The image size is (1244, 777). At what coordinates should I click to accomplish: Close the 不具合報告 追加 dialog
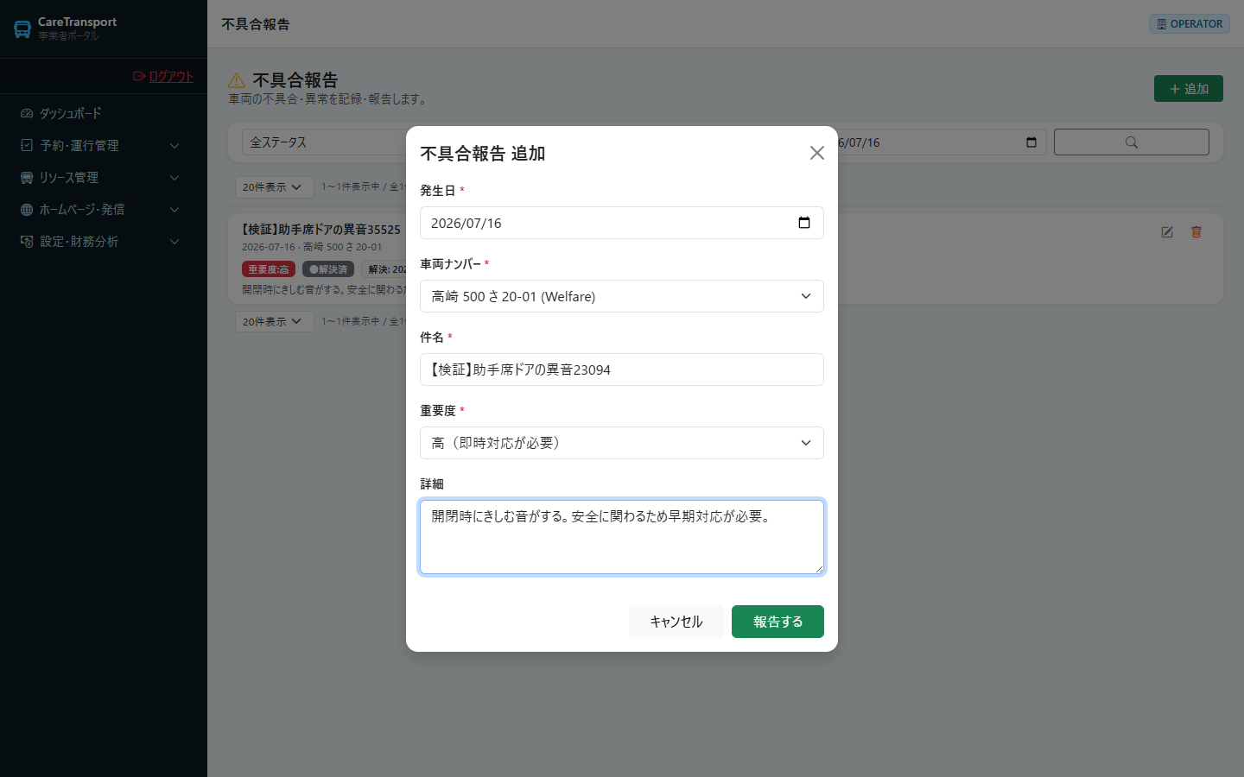point(816,153)
